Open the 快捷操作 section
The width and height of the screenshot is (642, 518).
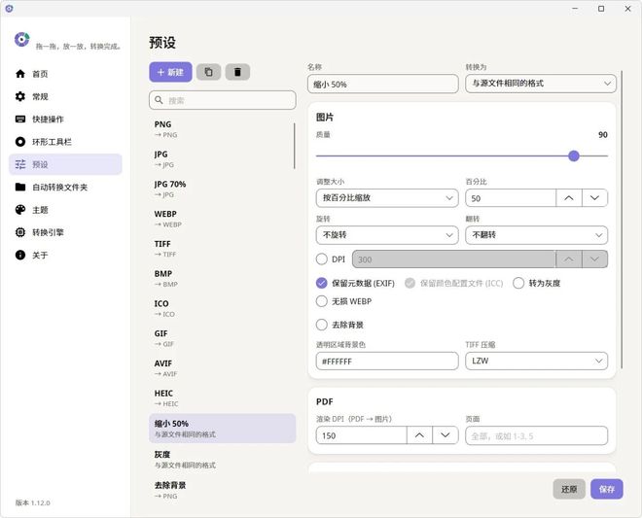(x=65, y=120)
